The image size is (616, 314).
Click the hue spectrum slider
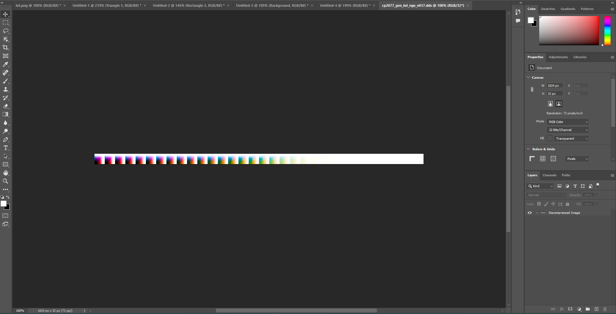tap(607, 31)
